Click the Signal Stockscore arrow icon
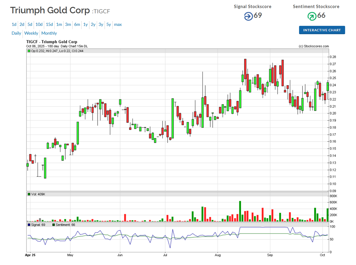This screenshot has width=356, height=265. 248,16
